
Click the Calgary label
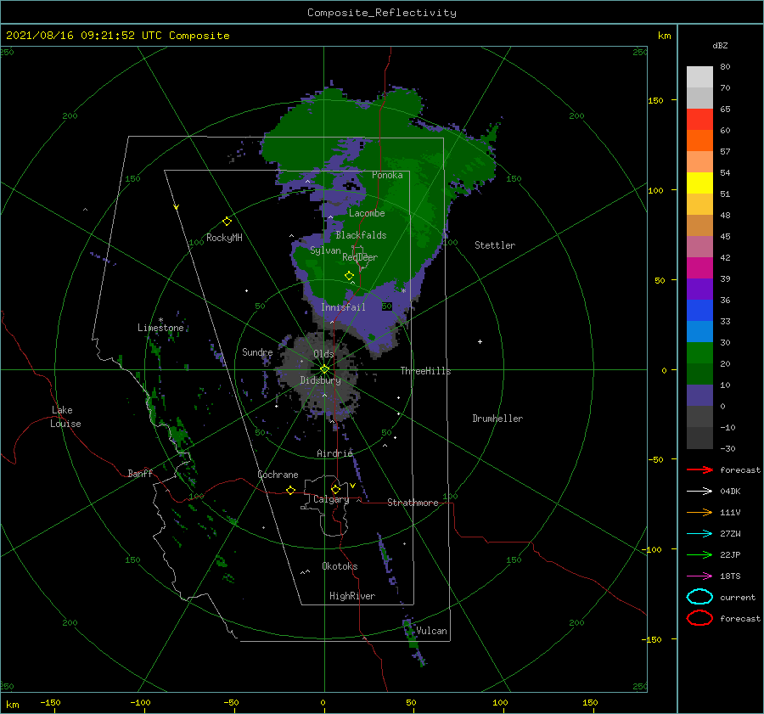(331, 499)
